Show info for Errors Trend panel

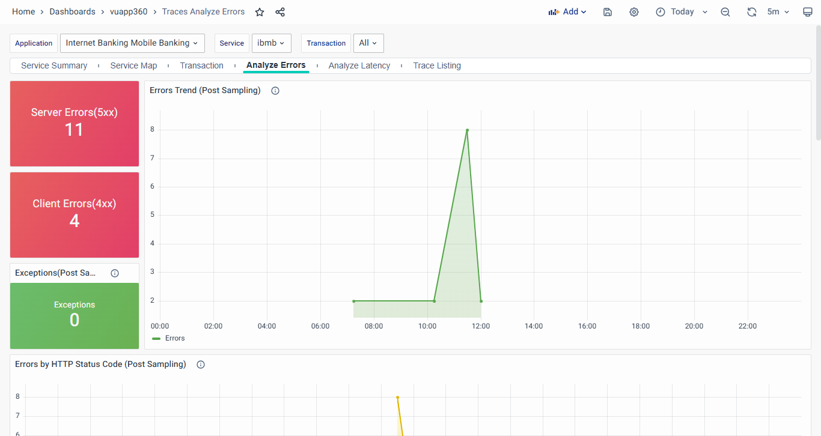[275, 91]
